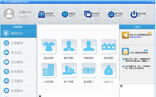Open 员工档案 staff icon
This screenshot has height=97, width=156.
(69, 70)
